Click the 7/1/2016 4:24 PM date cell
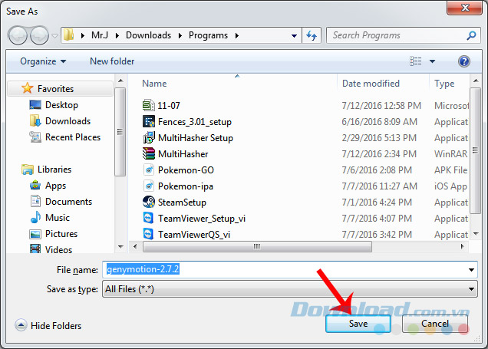The image size is (488, 349). 377,202
